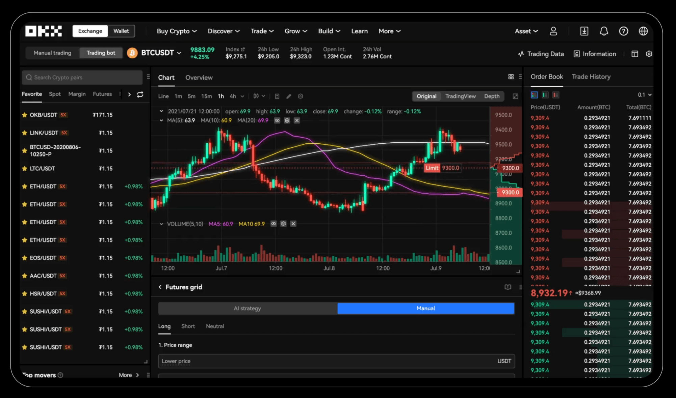Open candlestick chart type dropdown

[259, 96]
